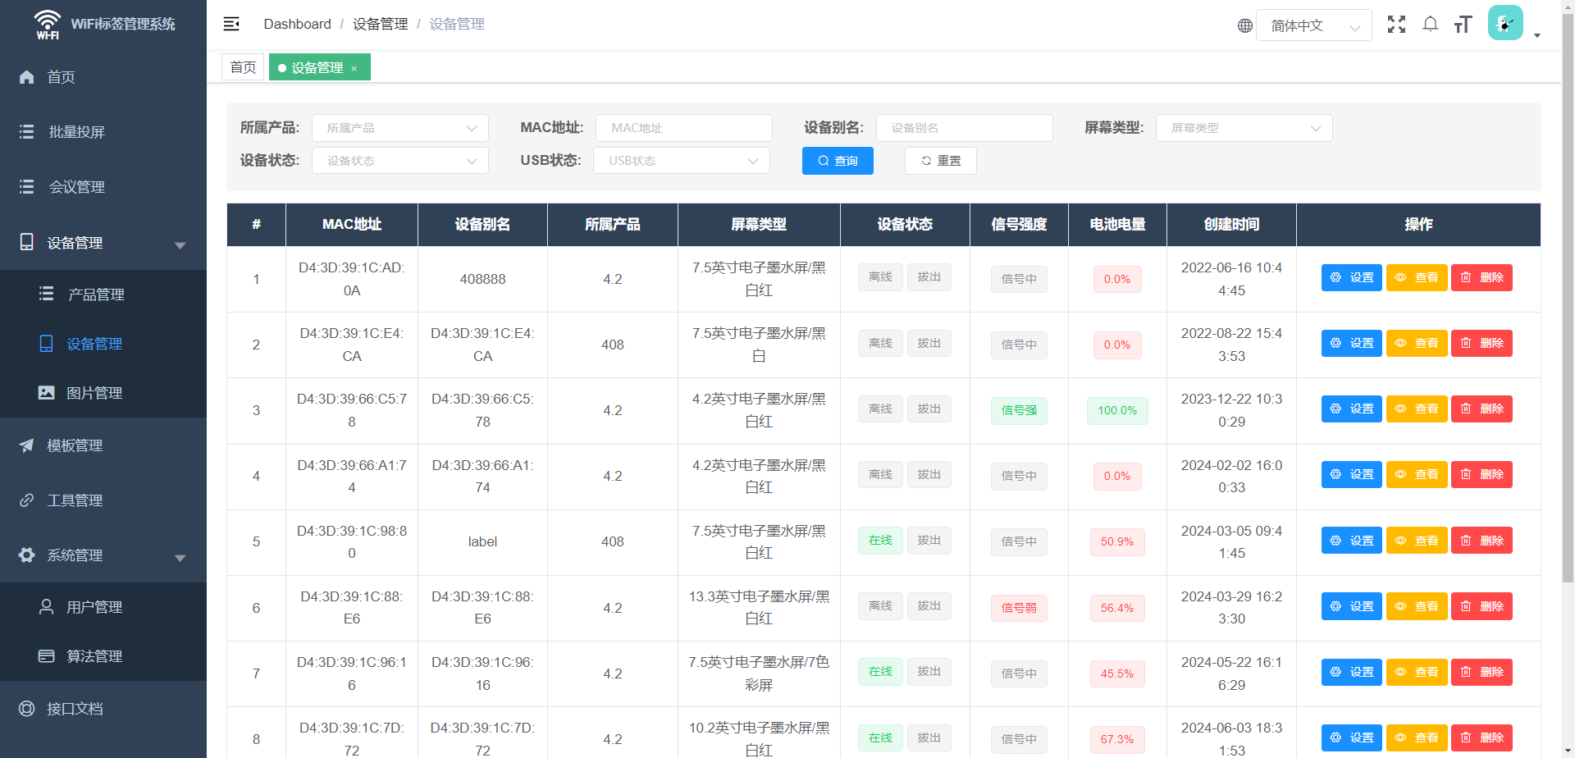Viewport: 1575px width, 758px height.
Task: Open 简体中文 language dropdown
Action: (x=1314, y=25)
